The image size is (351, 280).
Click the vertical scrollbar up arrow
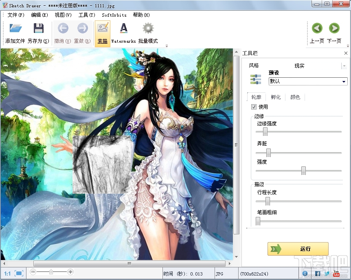coord(236,52)
